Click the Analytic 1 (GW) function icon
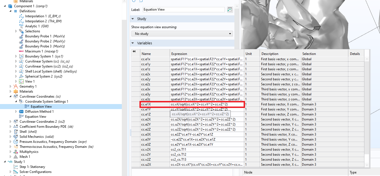The width and height of the screenshot is (380, 176). (21, 26)
